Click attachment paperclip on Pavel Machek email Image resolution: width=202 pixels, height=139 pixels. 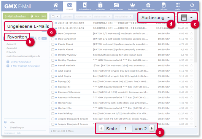(94, 66)
